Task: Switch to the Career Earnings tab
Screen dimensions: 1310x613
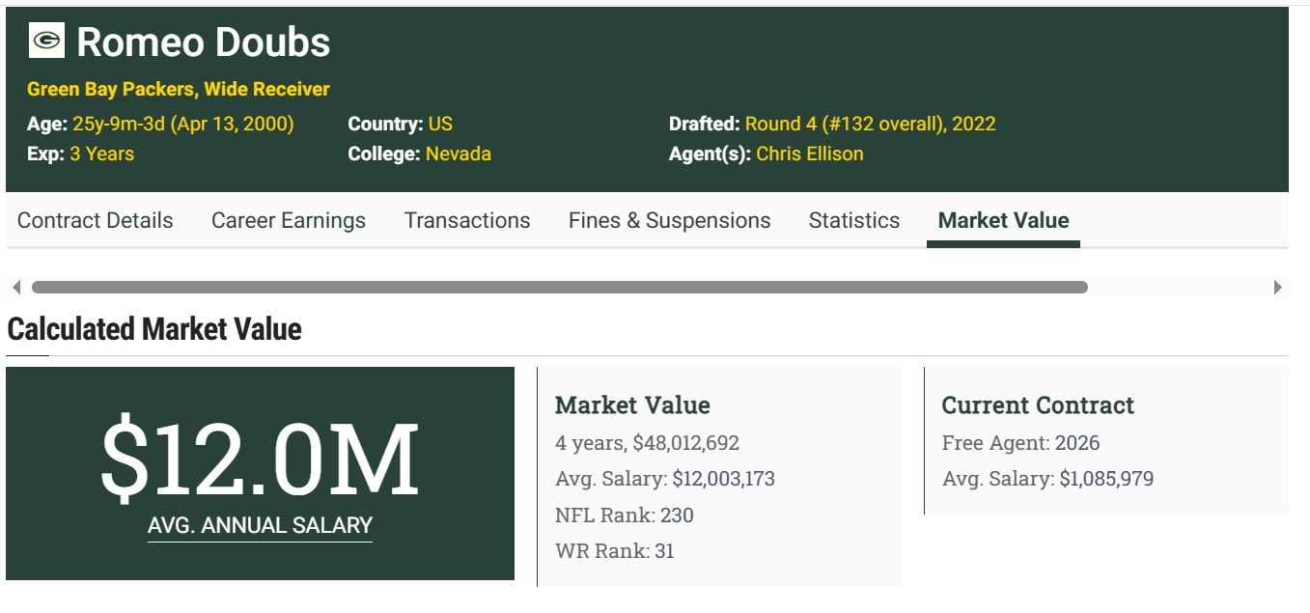Action: [x=289, y=220]
